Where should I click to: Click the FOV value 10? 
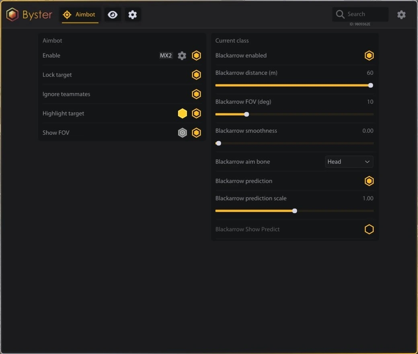(x=370, y=102)
